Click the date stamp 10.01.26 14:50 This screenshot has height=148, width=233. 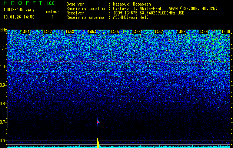[x=19, y=17]
